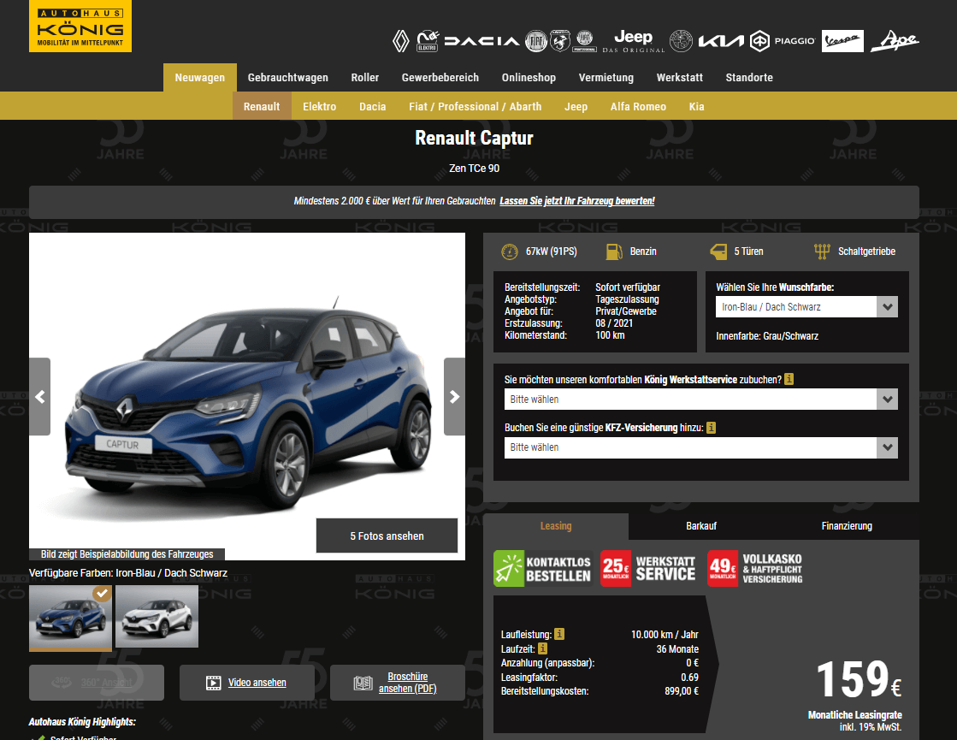Open the KFZ-Versicherung dropdown
957x740 pixels.
tap(700, 447)
